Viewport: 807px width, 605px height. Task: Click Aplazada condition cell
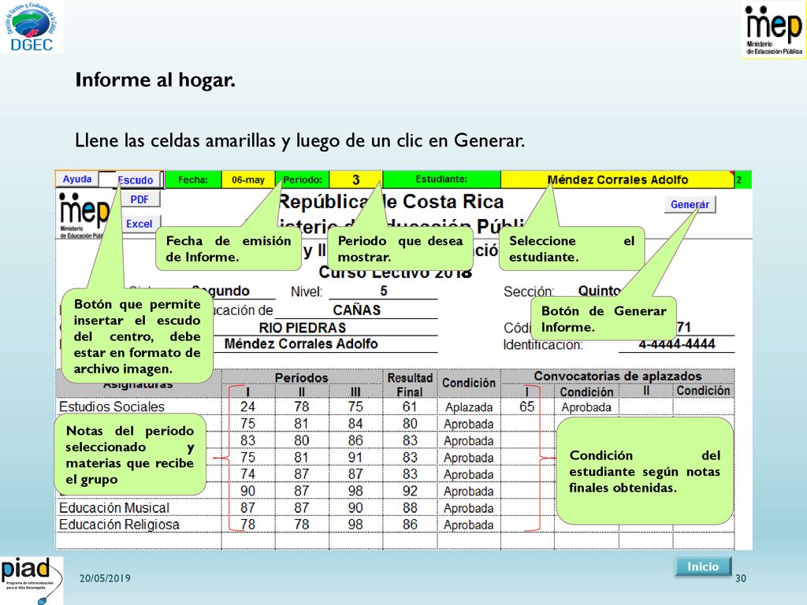tap(469, 407)
